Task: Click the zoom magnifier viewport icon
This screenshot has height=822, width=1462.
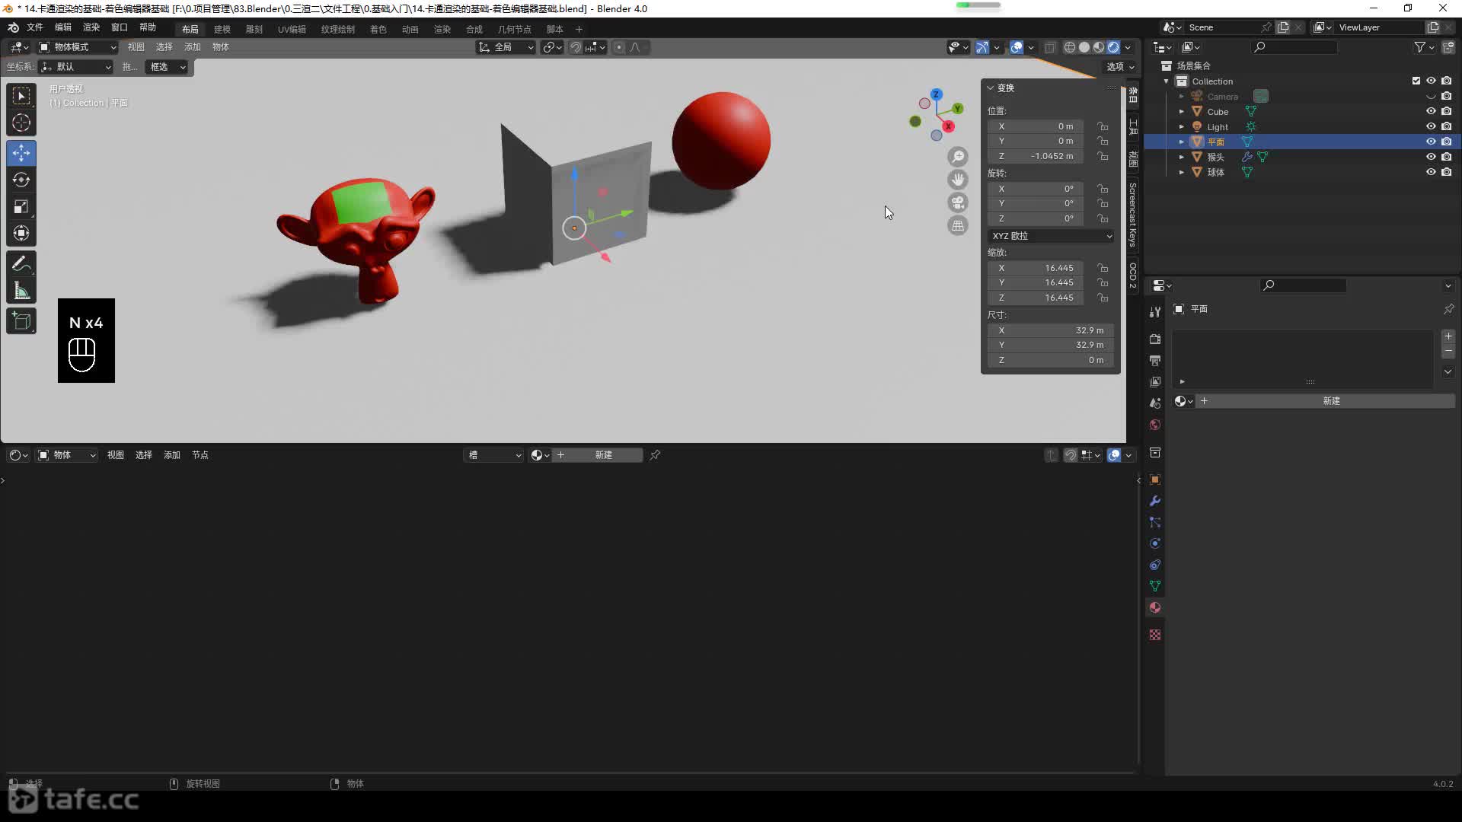Action: pos(958,157)
